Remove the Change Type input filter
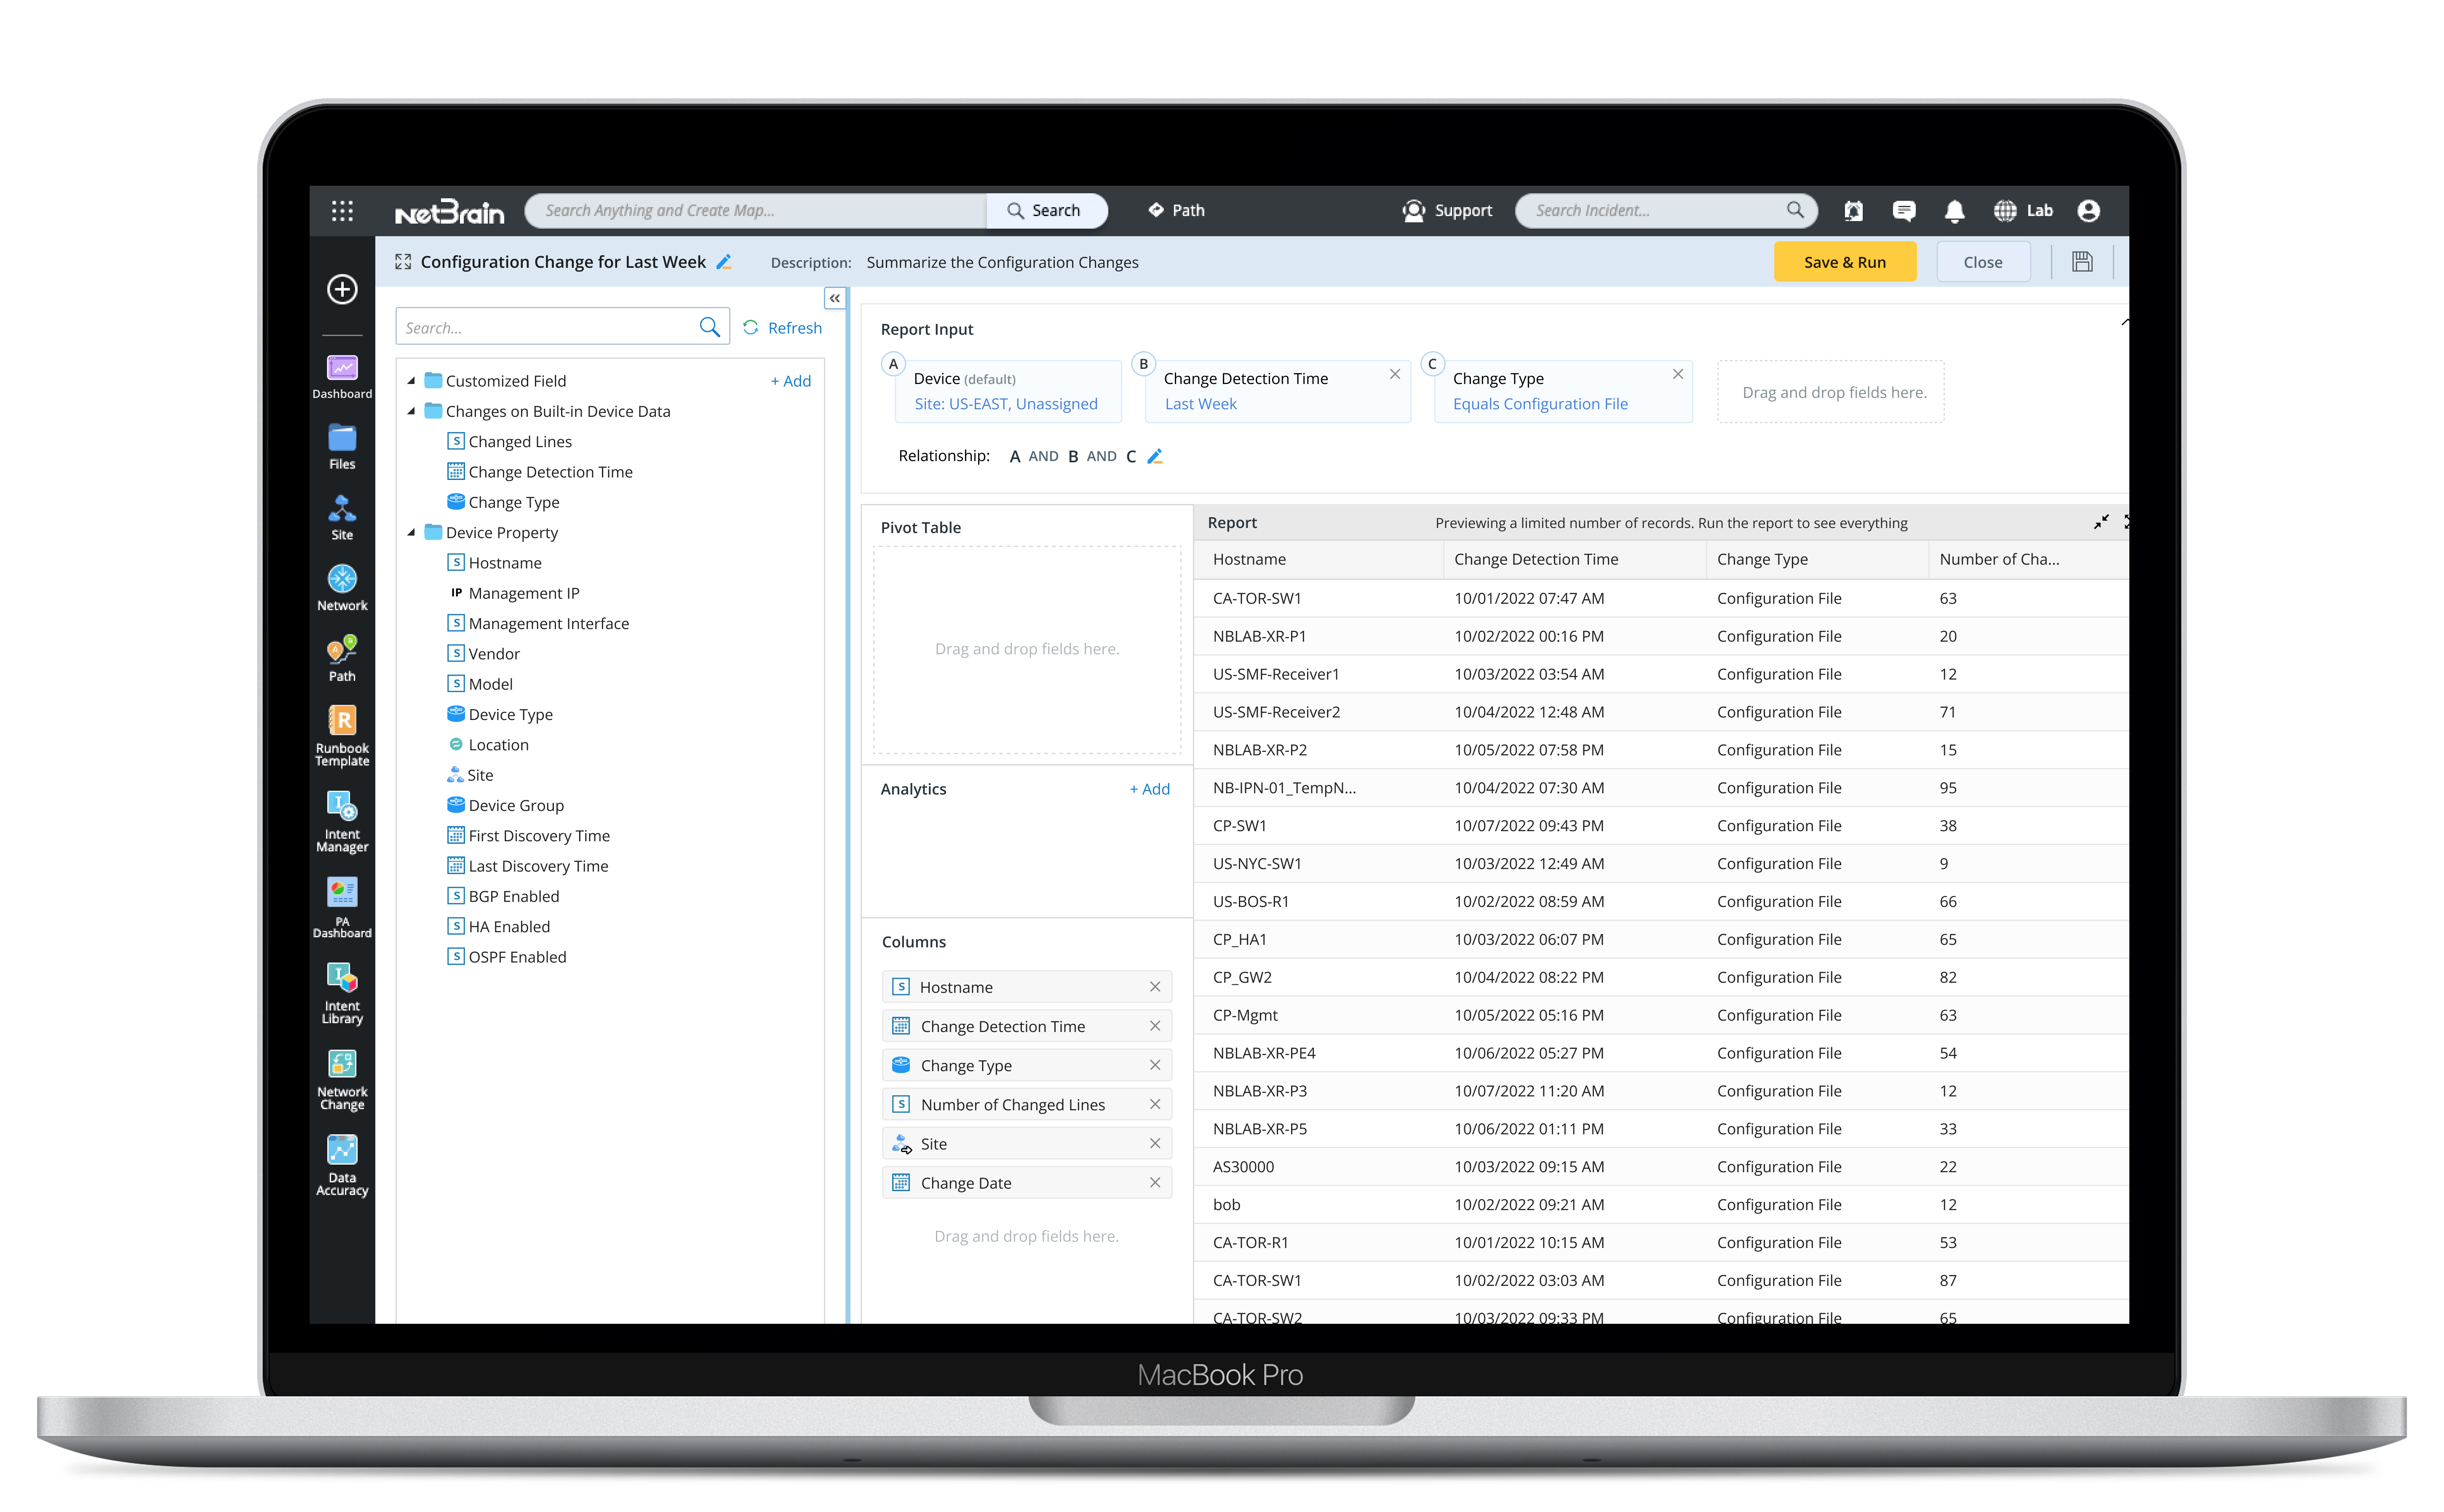The width and height of the screenshot is (2444, 1512). [x=1678, y=374]
